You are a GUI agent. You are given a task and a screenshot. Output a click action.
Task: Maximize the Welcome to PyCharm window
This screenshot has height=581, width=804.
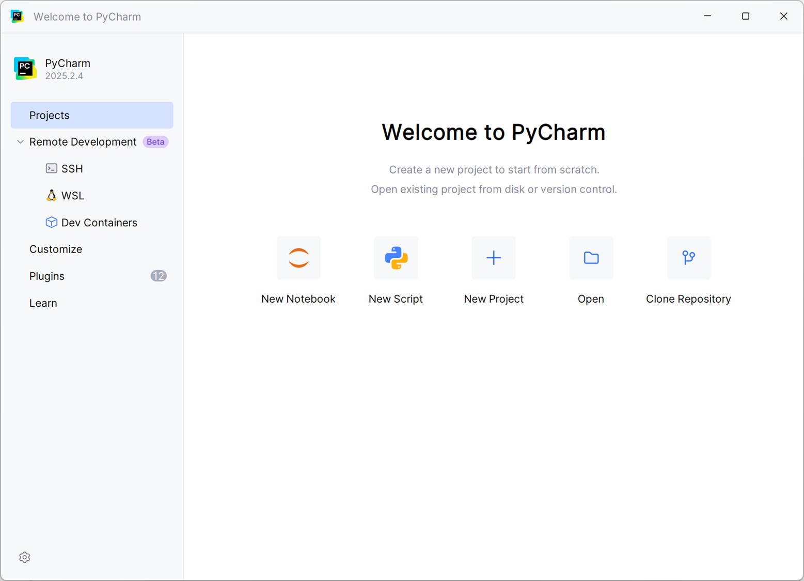pyautogui.click(x=746, y=17)
